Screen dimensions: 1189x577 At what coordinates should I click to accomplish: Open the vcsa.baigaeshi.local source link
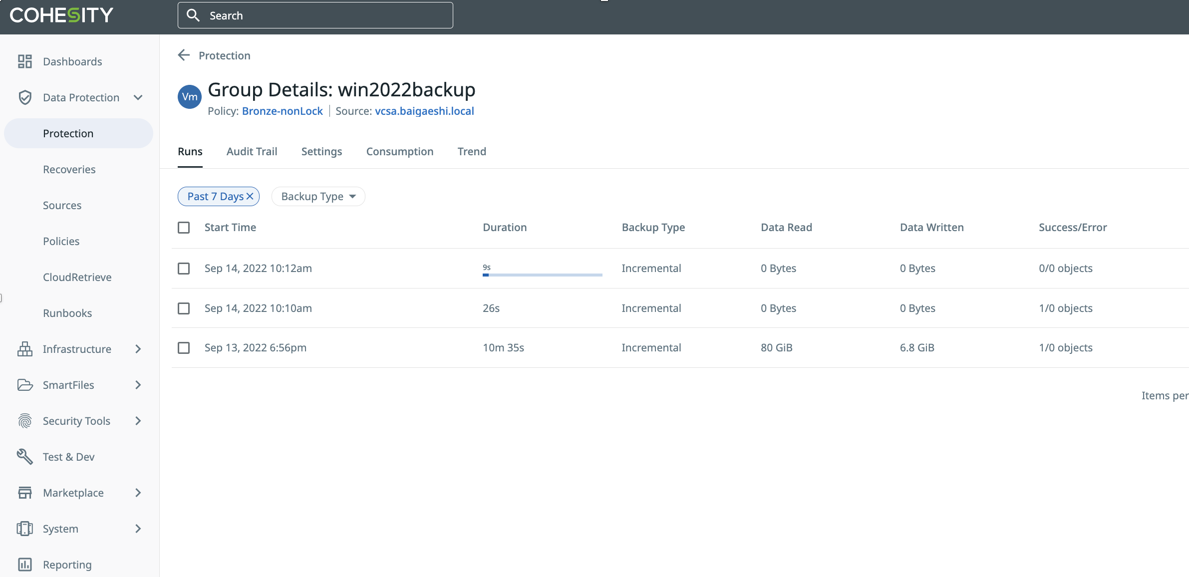tap(425, 111)
